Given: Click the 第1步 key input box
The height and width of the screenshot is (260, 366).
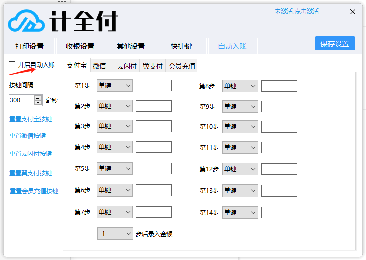Looking at the screenshot, I should [154, 86].
